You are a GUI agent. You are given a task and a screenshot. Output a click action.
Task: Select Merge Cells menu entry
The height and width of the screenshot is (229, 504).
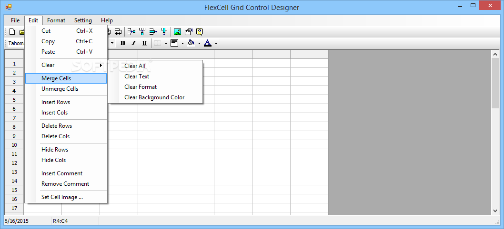click(x=66, y=78)
